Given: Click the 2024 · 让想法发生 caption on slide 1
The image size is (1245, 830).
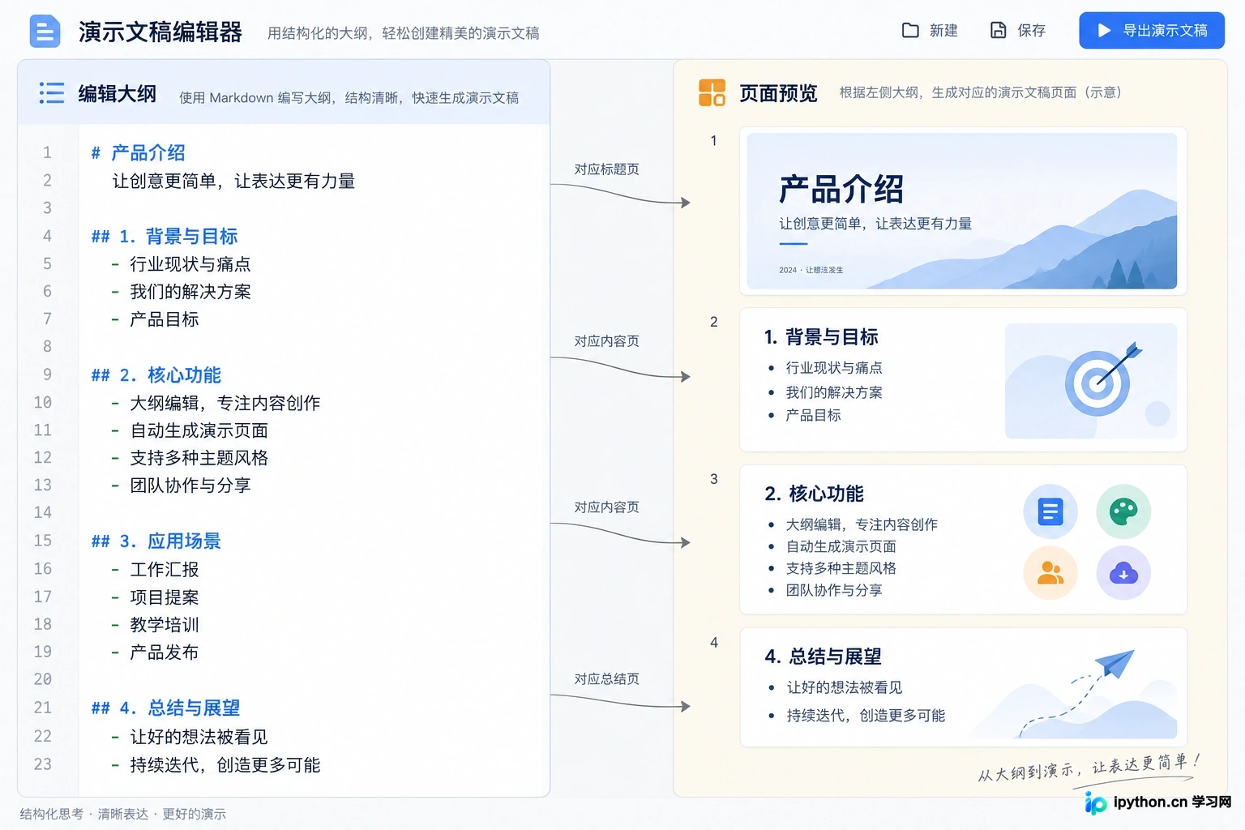Looking at the screenshot, I should pyautogui.click(x=811, y=270).
